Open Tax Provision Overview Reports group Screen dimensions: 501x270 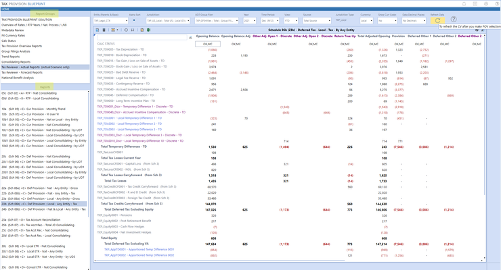point(22,46)
